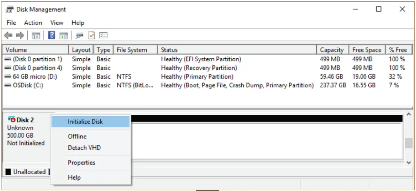
Task: Open the File menu
Action: coord(11,23)
